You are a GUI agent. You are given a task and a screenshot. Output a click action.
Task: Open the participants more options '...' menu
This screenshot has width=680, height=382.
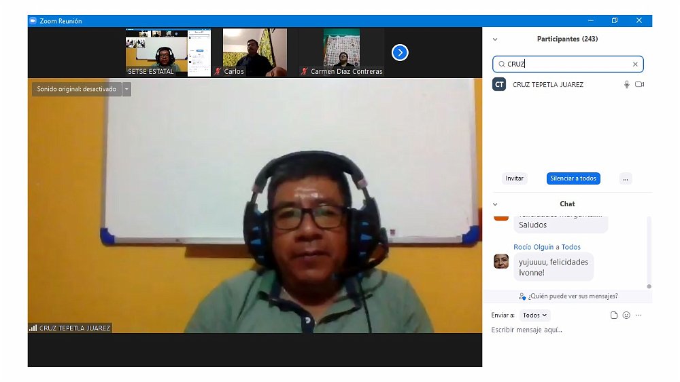pyautogui.click(x=626, y=178)
